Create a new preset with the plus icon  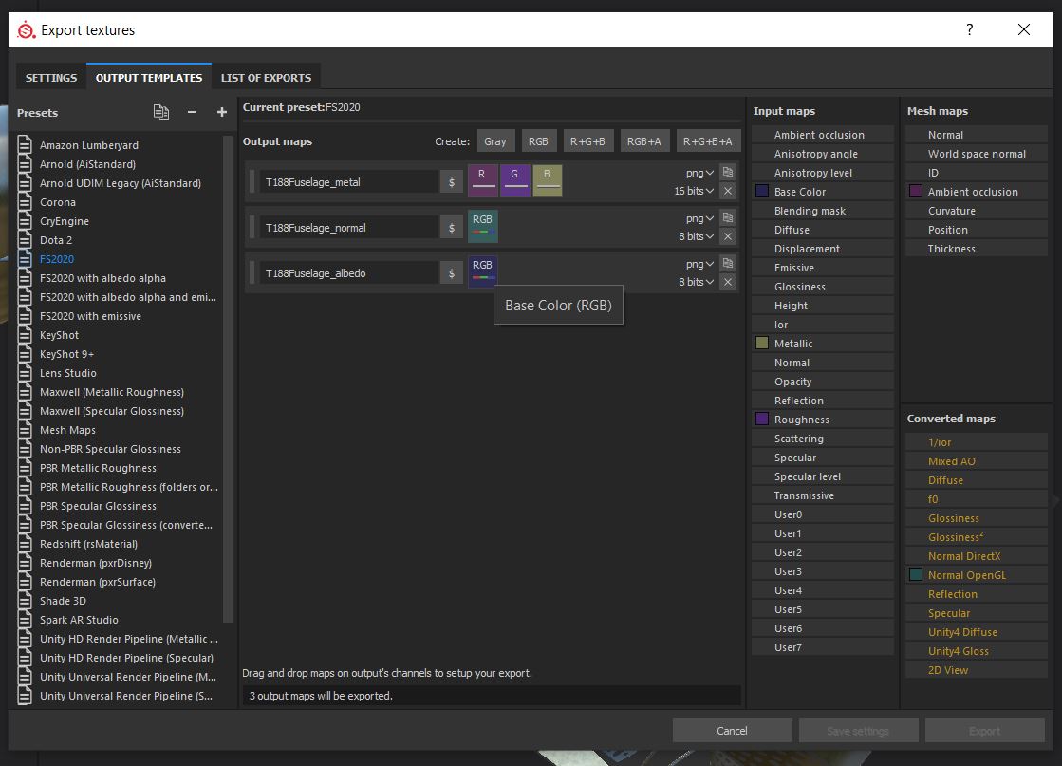pos(221,112)
